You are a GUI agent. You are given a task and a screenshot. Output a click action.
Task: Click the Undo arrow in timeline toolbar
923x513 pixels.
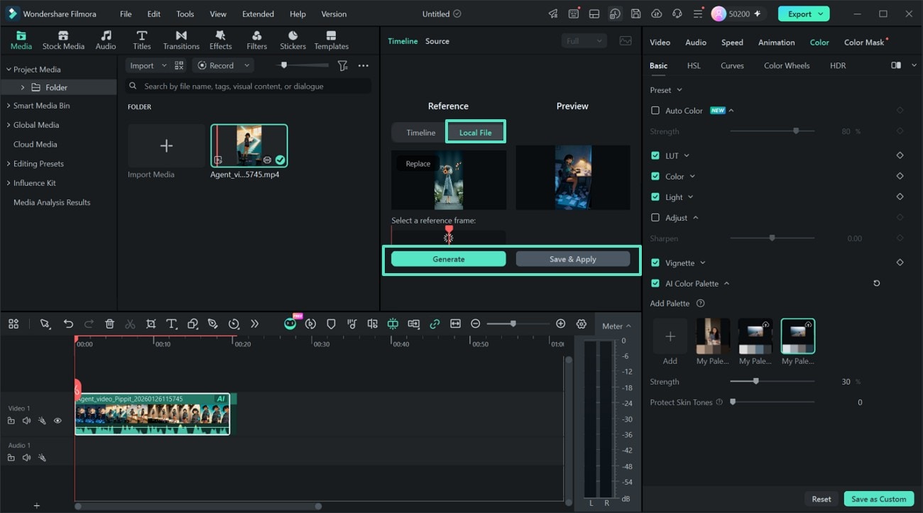pyautogui.click(x=68, y=324)
